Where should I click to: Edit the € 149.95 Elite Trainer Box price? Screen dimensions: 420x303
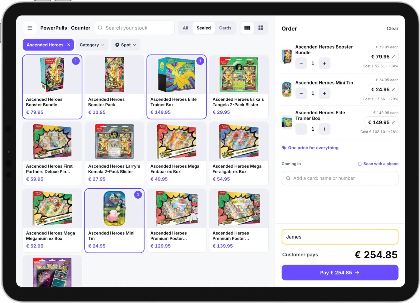(x=381, y=122)
